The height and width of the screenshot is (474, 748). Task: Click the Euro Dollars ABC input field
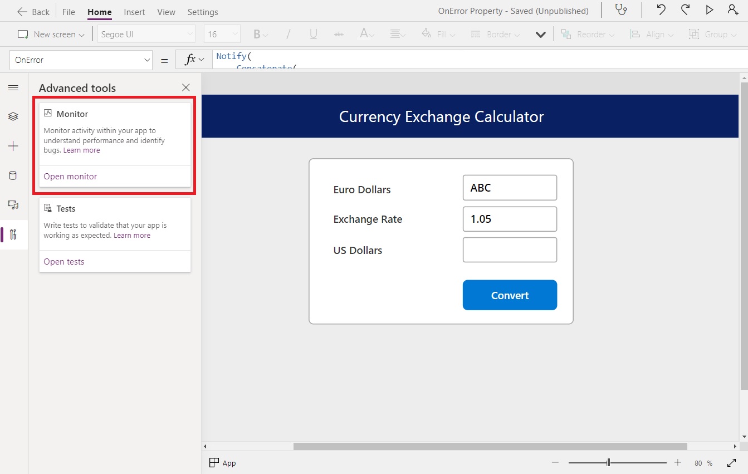pos(509,188)
